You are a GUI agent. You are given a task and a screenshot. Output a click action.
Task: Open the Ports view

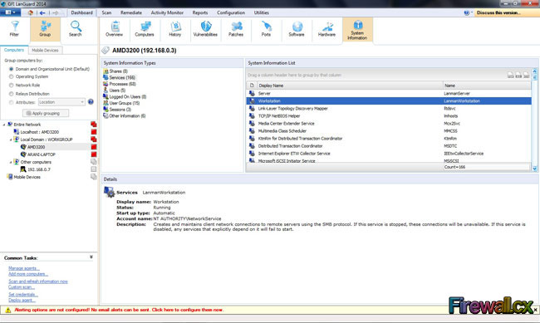[266, 29]
